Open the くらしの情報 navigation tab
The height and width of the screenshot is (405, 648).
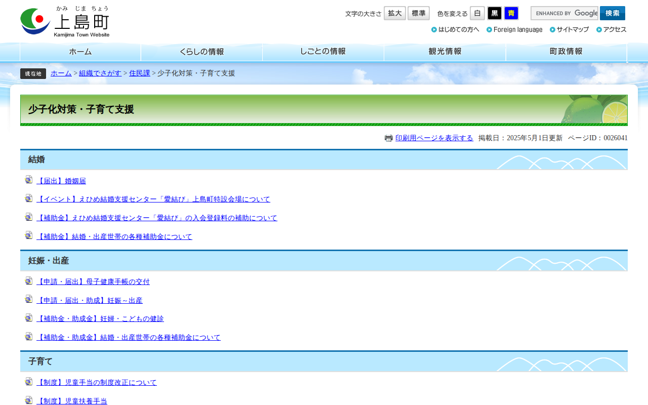[201, 52]
